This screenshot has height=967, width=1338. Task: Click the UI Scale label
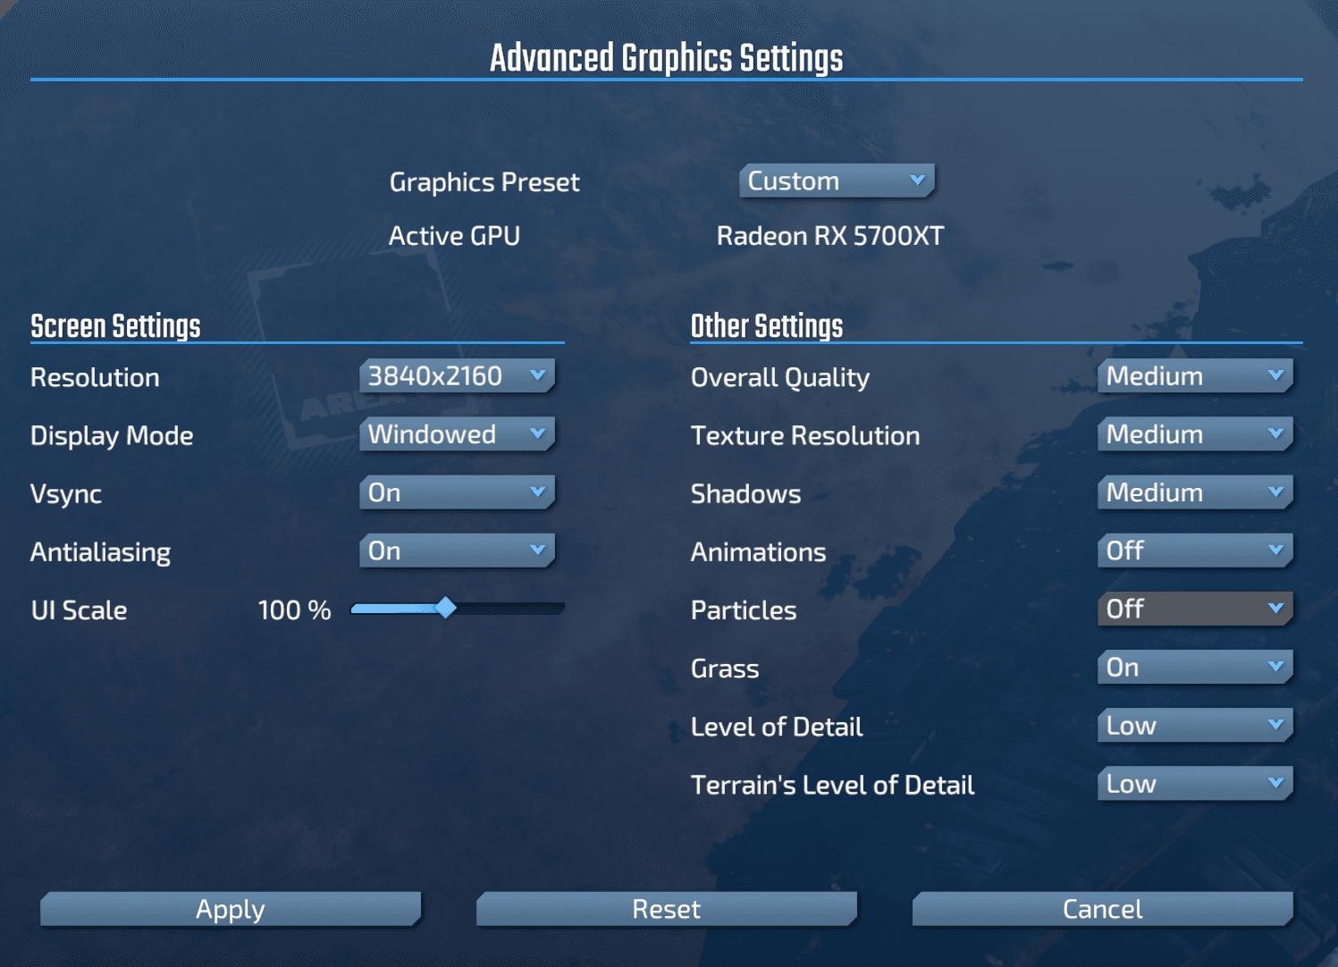tap(79, 610)
